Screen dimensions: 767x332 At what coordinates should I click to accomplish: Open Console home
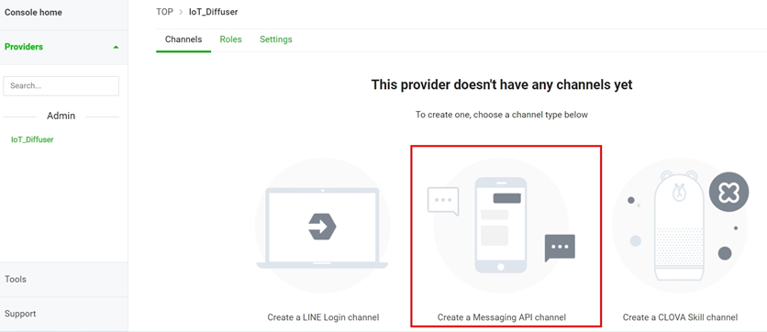(33, 13)
